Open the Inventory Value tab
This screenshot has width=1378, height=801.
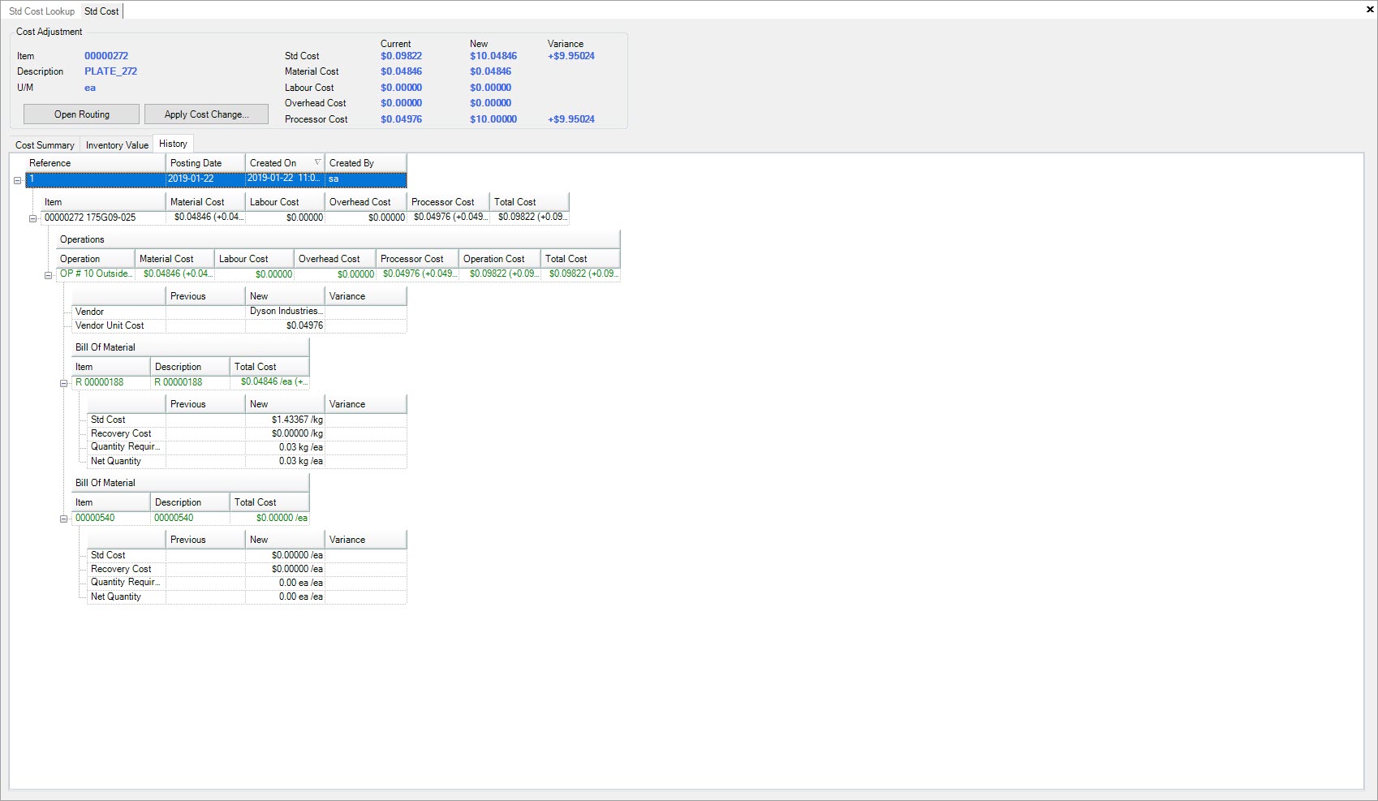tap(117, 145)
